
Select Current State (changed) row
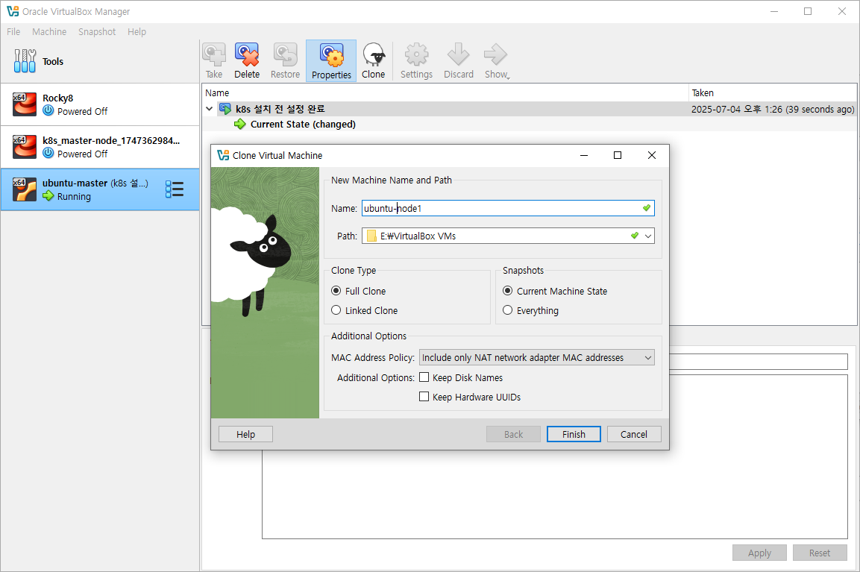click(530, 124)
